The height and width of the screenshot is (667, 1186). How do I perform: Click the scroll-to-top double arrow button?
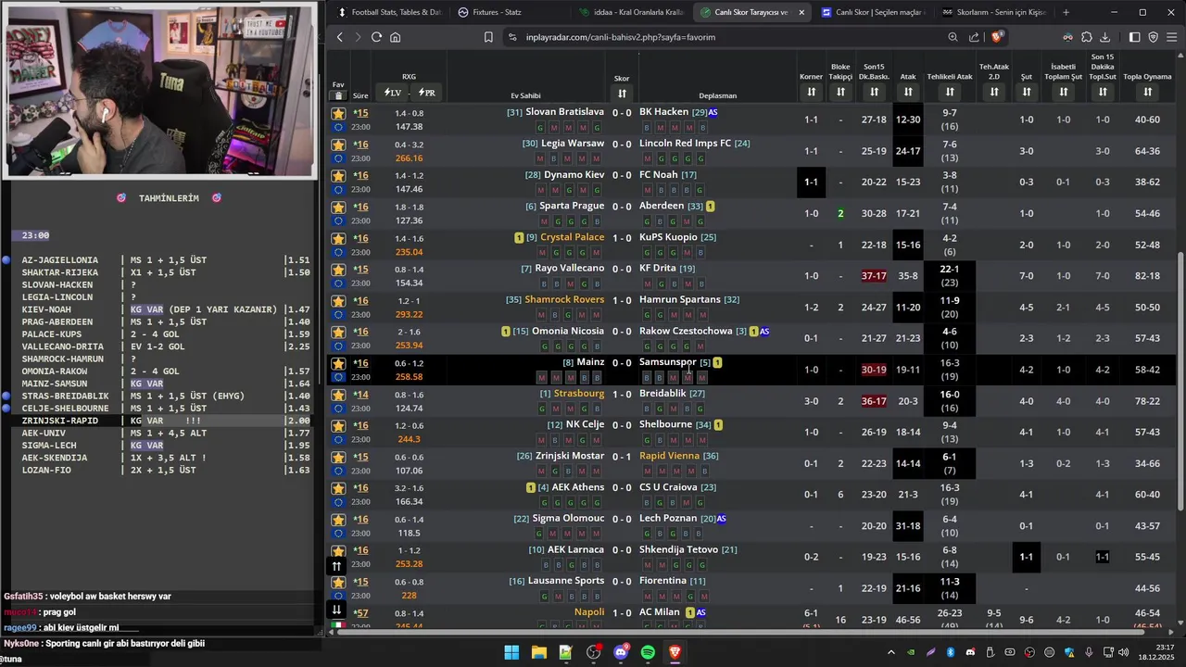336,565
